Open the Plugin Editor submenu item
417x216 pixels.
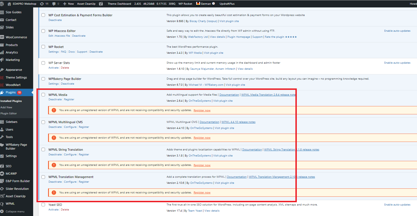pos(9,114)
